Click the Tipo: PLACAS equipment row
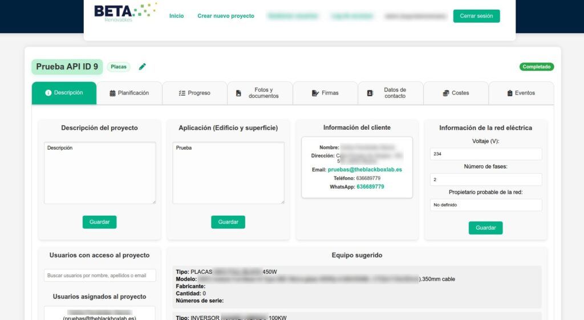Viewport: 584px width, 320px height. [x=357, y=286]
